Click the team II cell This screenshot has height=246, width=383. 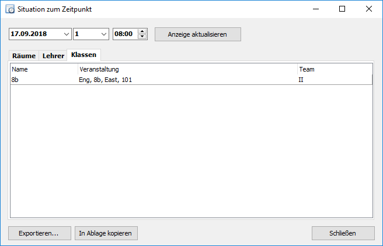[301, 80]
